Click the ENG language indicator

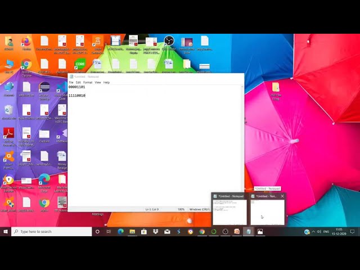[326, 232]
